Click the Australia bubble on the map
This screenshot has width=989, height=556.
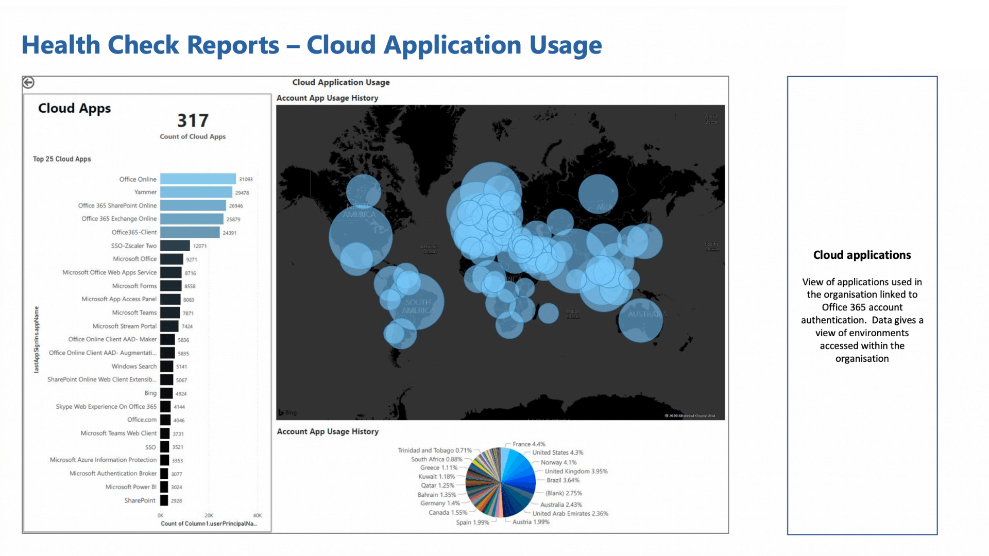click(640, 321)
